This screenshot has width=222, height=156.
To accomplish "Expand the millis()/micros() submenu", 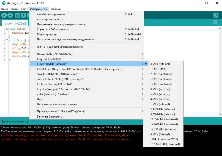I will click(x=87, y=94).
